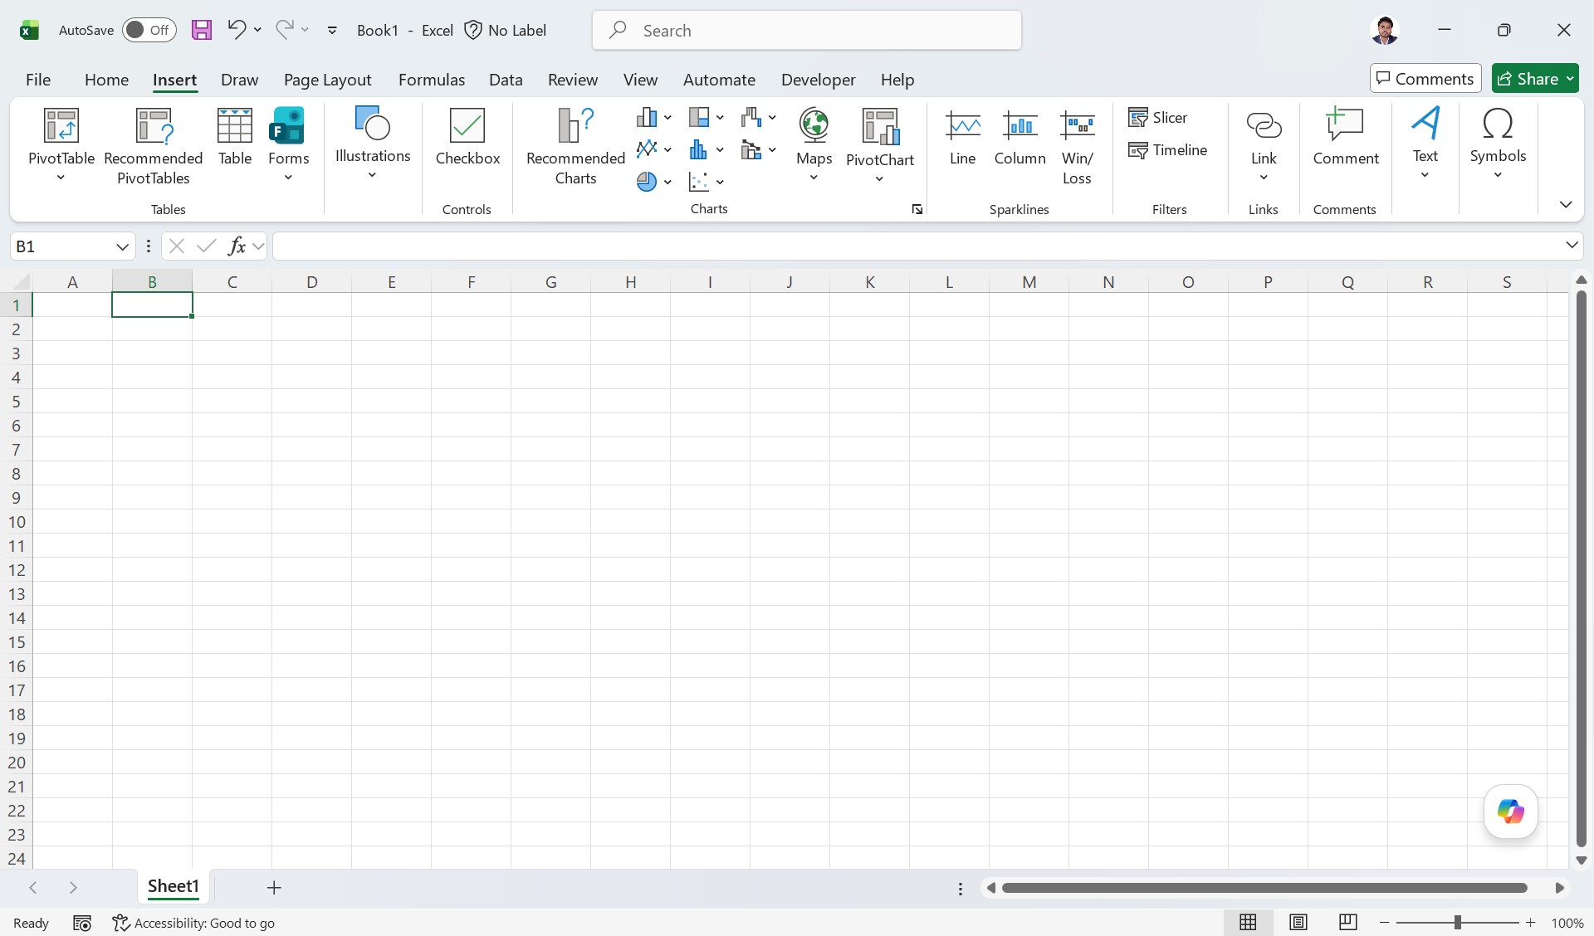Image resolution: width=1594 pixels, height=936 pixels.
Task: Insert a Column sparkline
Action: (1019, 137)
